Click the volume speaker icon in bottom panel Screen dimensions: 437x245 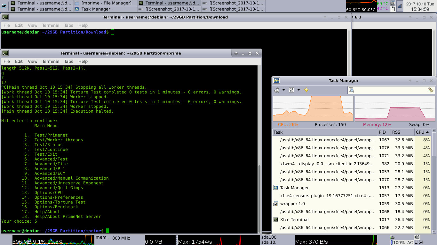click(417, 237)
